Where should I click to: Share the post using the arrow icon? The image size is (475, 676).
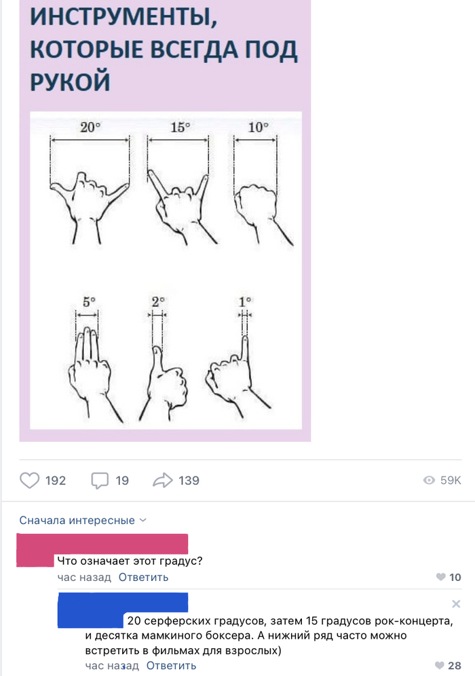pos(162,481)
